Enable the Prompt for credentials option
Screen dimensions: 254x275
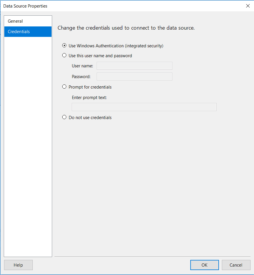tap(64, 87)
